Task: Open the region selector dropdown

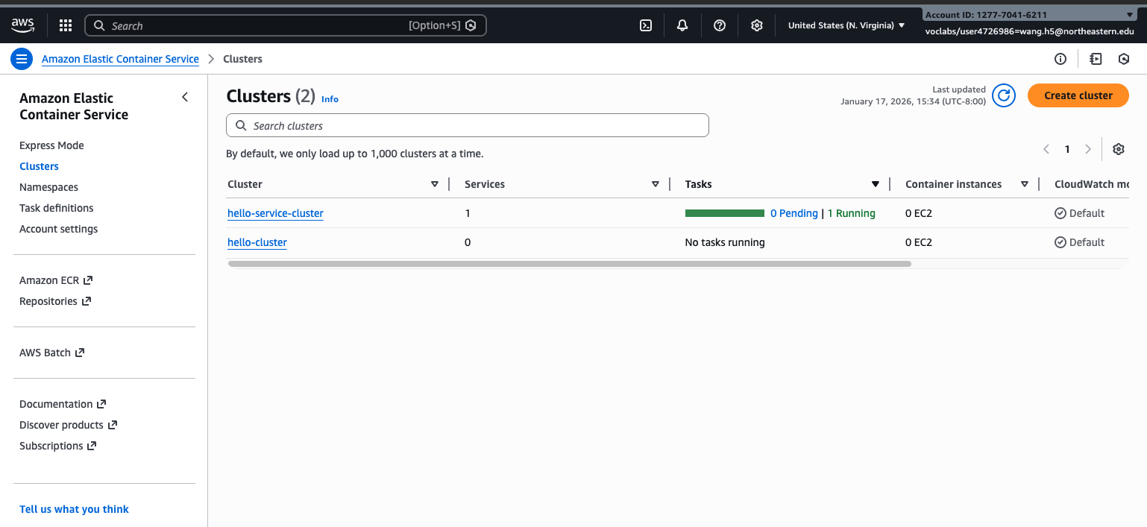Action: click(846, 25)
